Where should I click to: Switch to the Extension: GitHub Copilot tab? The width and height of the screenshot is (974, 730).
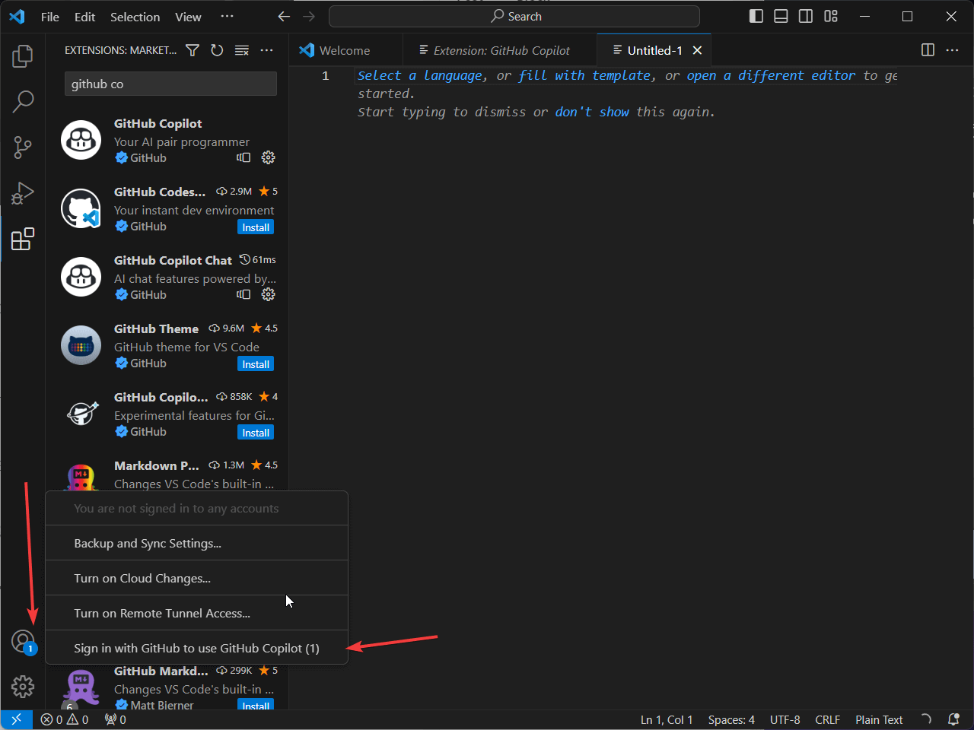(495, 50)
